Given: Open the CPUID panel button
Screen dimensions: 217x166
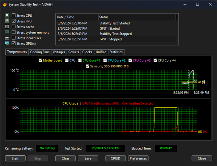Looking at the screenshot, I should click(113, 158).
